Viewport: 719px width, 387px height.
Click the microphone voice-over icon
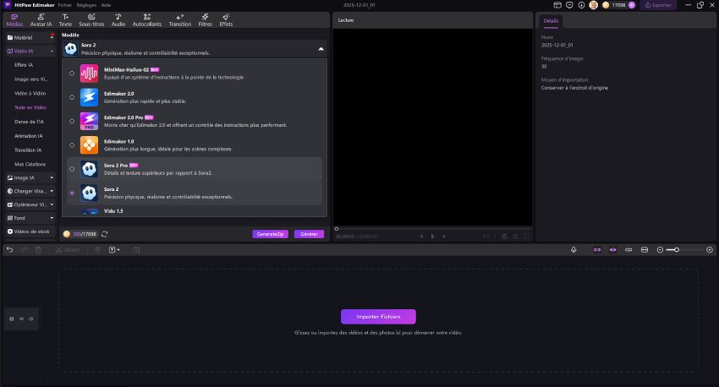(x=574, y=249)
